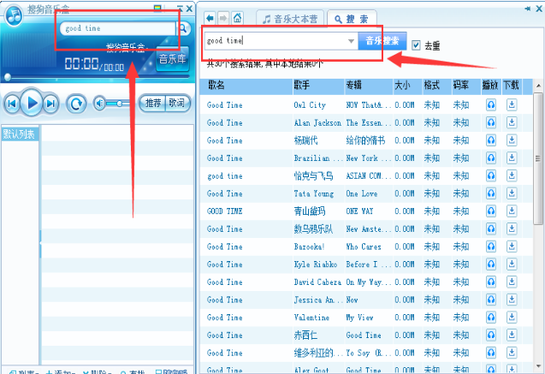The width and height of the screenshot is (545, 374).
Task: Focus the good time search box
Action: pos(275,41)
